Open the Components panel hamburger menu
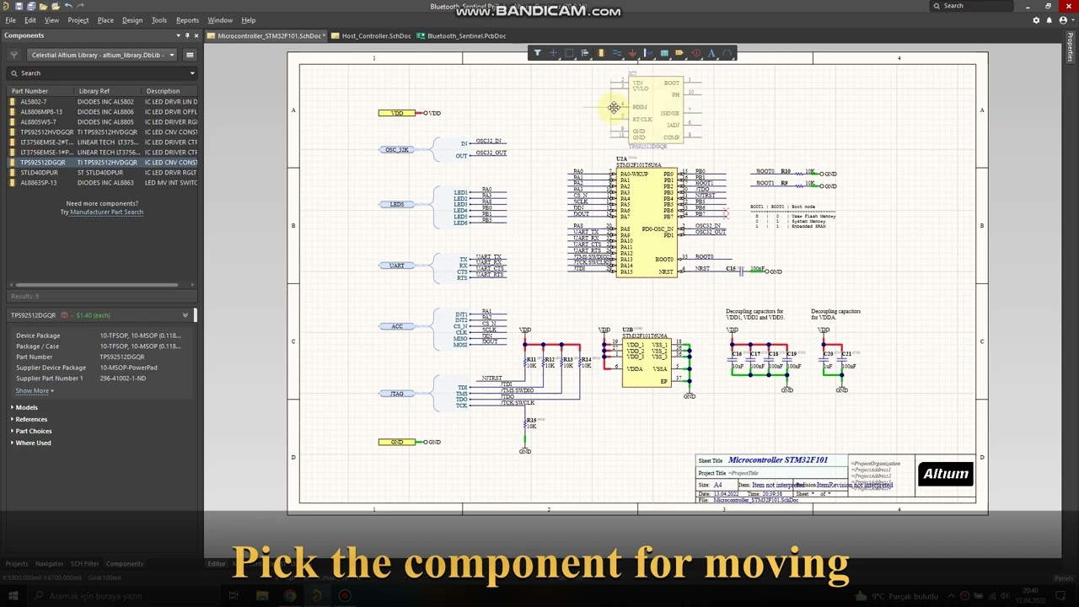Image resolution: width=1079 pixels, height=607 pixels. 190,55
